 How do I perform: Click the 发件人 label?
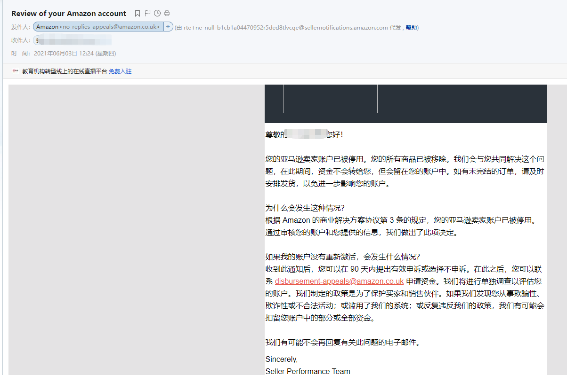click(21, 27)
